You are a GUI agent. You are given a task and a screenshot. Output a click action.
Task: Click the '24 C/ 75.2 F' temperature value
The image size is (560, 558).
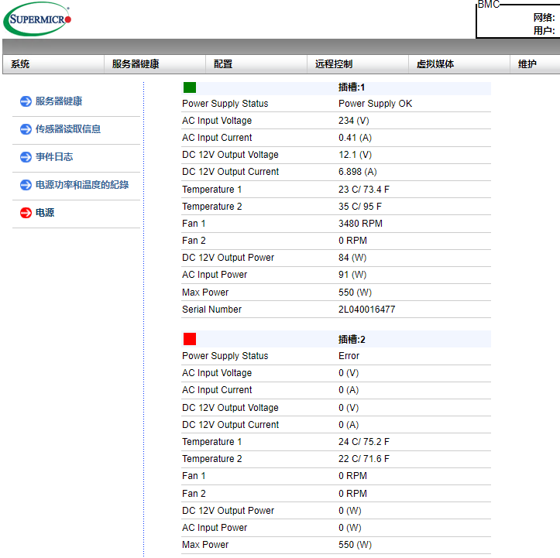point(364,442)
